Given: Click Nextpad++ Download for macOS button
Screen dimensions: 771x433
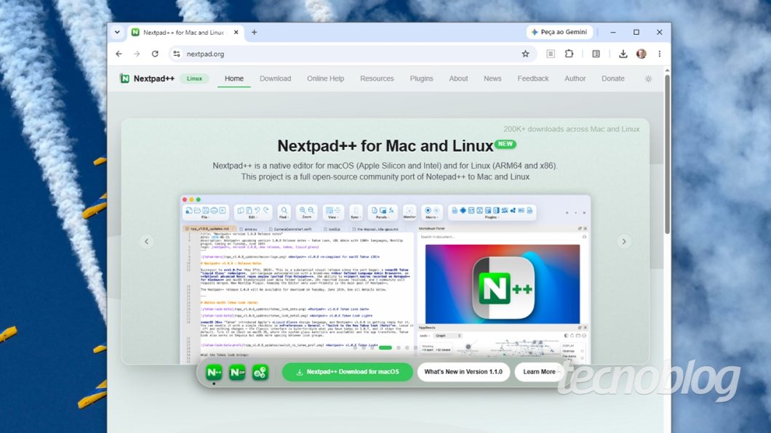Looking at the screenshot, I should (347, 372).
